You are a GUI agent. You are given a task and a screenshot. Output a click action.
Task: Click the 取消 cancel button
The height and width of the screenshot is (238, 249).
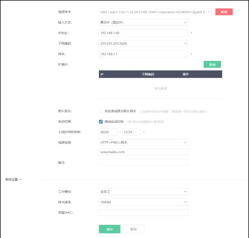point(133,229)
